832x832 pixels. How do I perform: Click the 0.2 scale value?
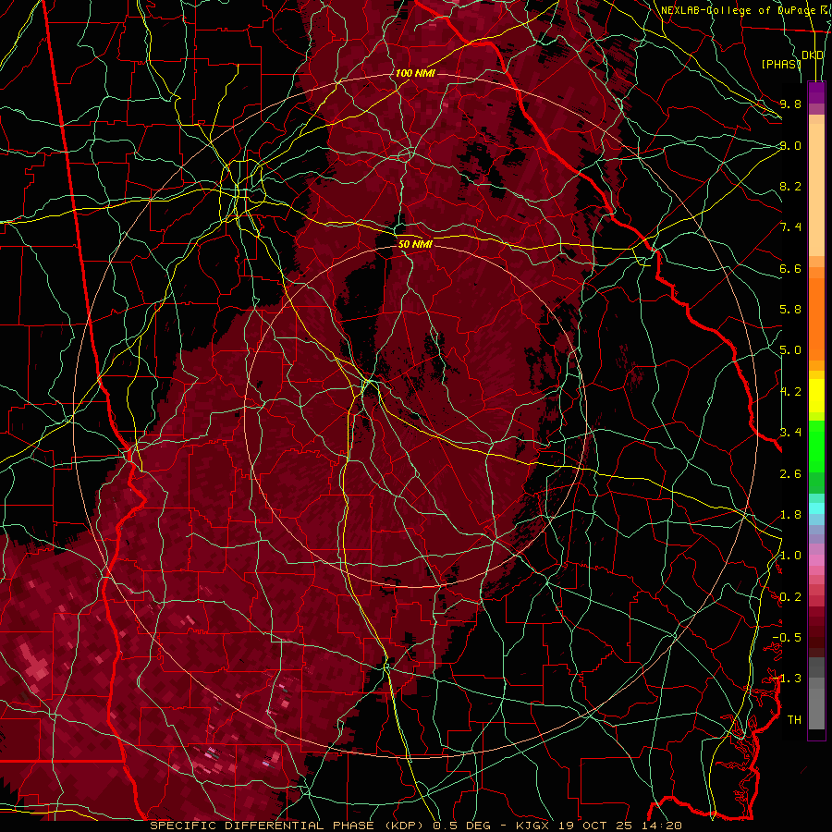click(x=790, y=597)
